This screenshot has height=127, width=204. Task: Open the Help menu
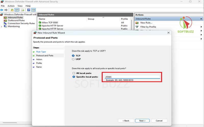click(28, 6)
